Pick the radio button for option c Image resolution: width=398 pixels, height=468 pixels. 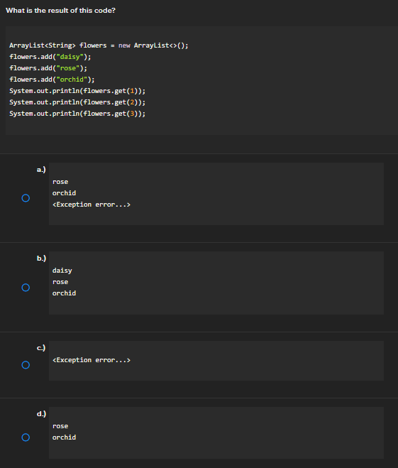click(x=26, y=365)
